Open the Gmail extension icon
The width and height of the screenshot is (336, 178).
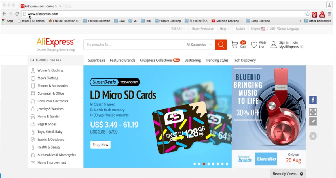(314, 14)
